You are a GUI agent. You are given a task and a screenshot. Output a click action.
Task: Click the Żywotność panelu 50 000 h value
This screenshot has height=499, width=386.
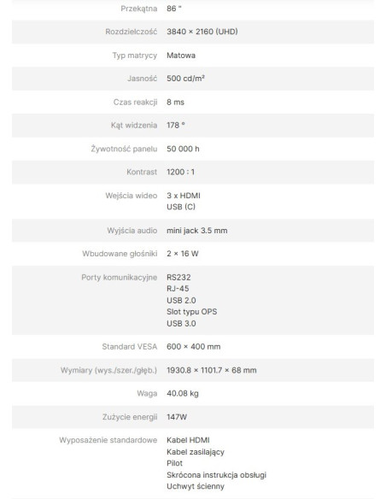pyautogui.click(x=183, y=149)
